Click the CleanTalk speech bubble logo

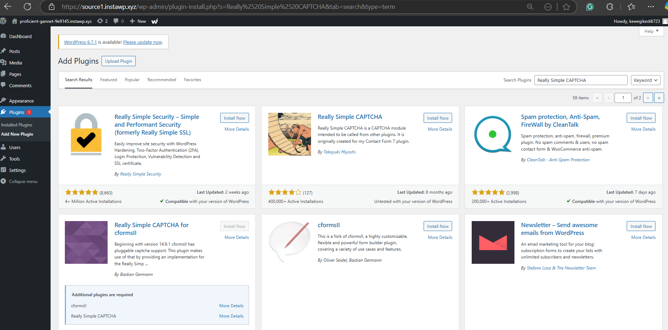point(493,134)
